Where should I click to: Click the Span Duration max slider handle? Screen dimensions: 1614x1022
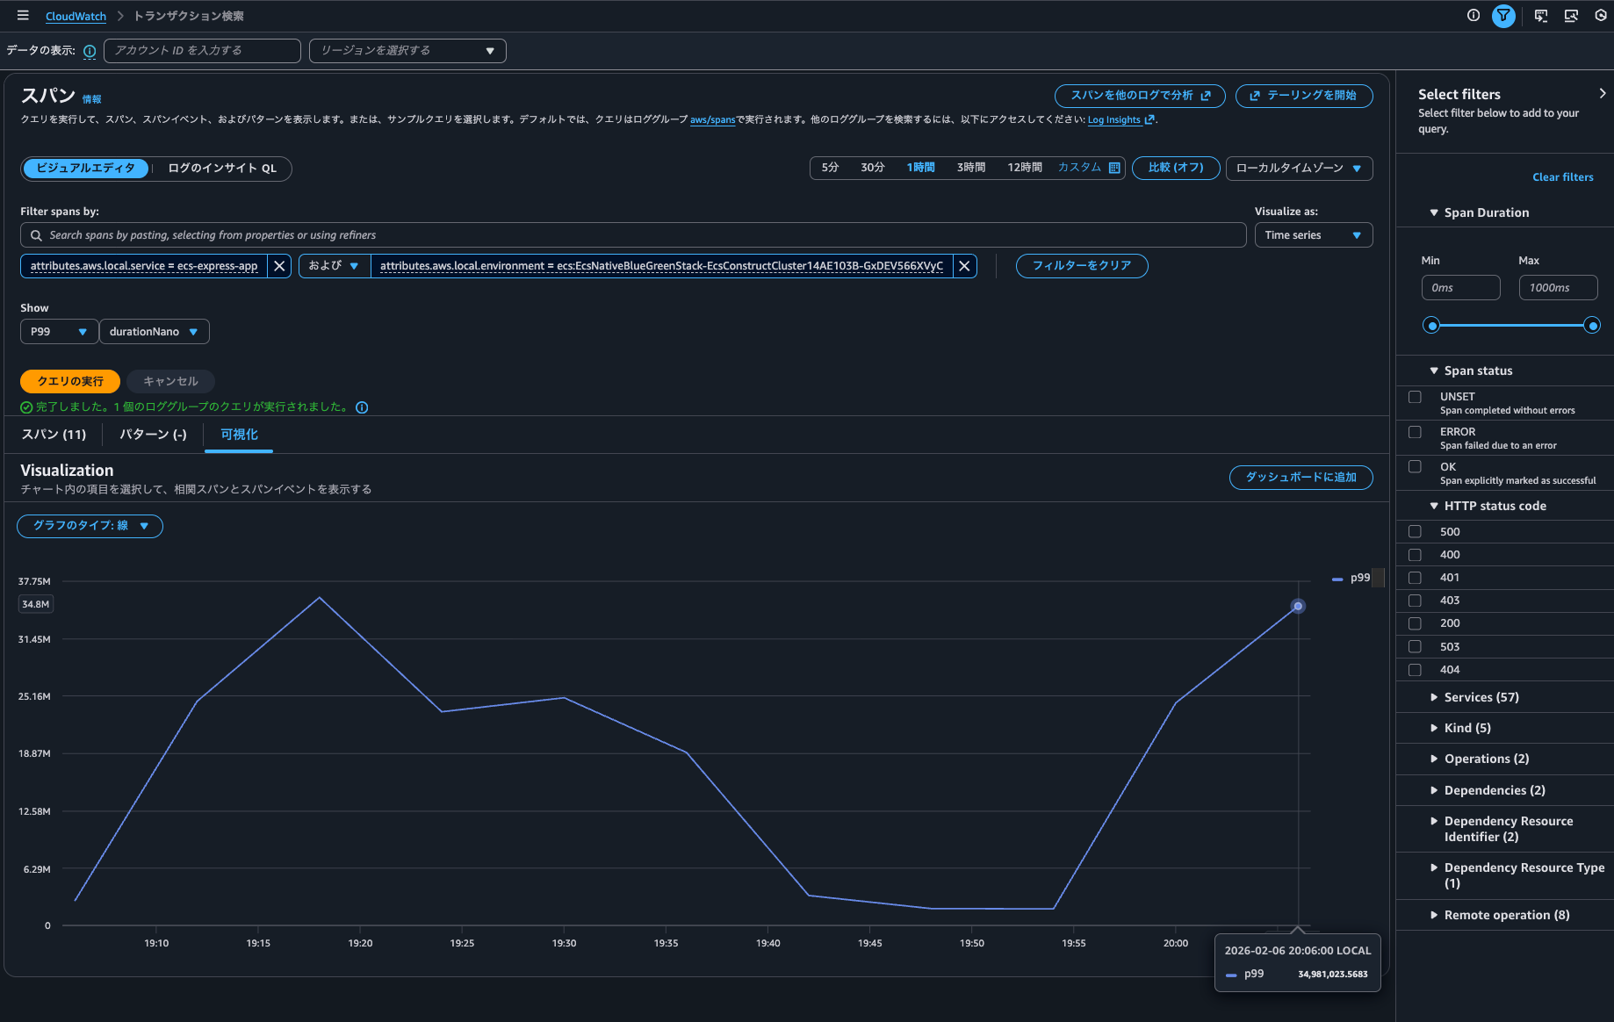[1591, 326]
